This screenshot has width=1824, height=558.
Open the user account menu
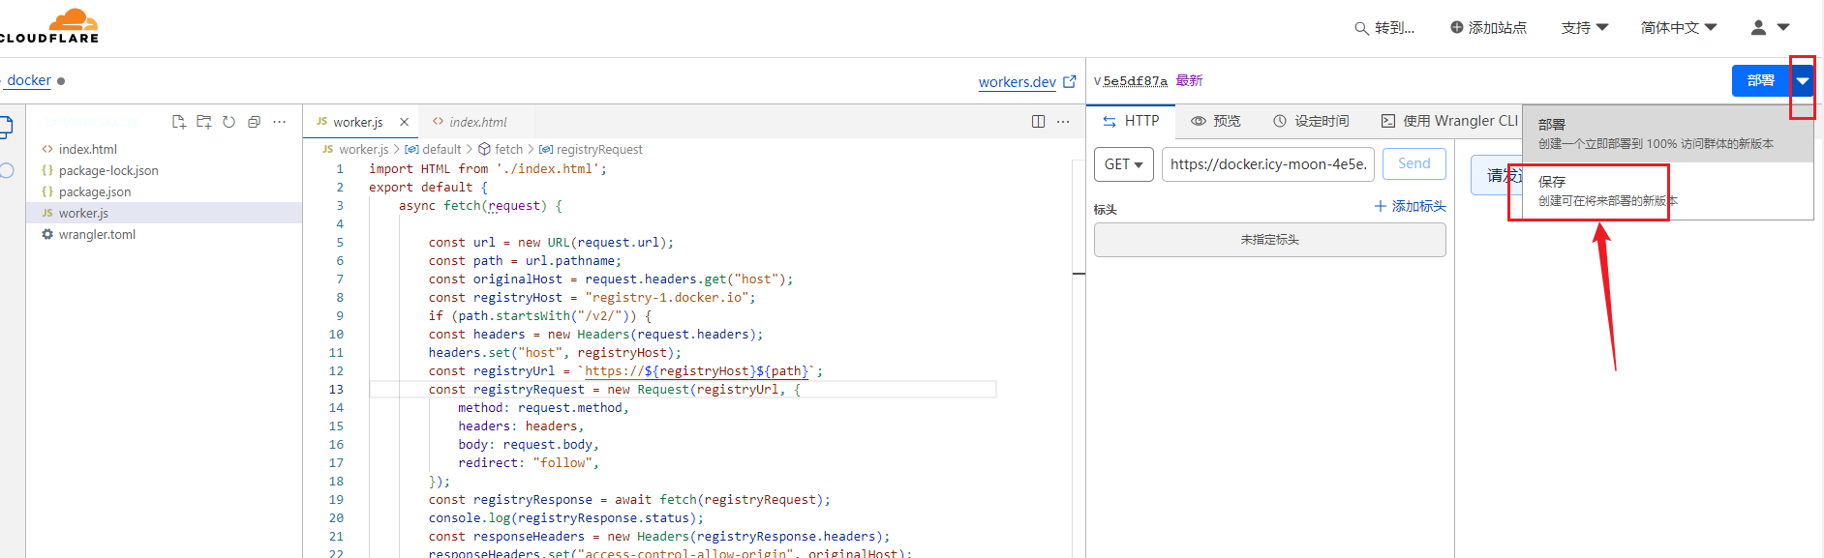[1770, 28]
